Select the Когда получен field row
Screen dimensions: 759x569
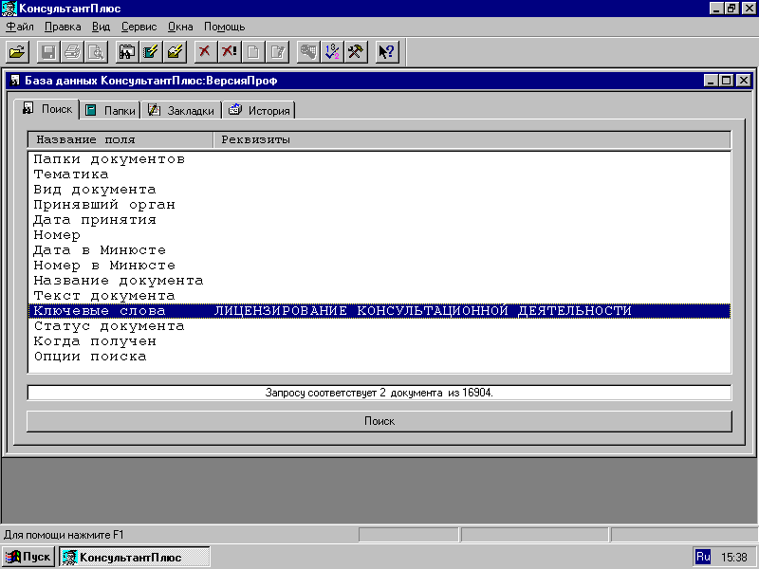(x=379, y=341)
